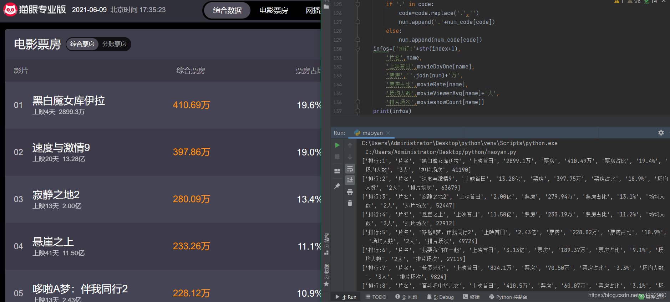This screenshot has width=670, height=302.
Task: Open the 2: 收藏 favorites side tab
Action: pos(326,275)
